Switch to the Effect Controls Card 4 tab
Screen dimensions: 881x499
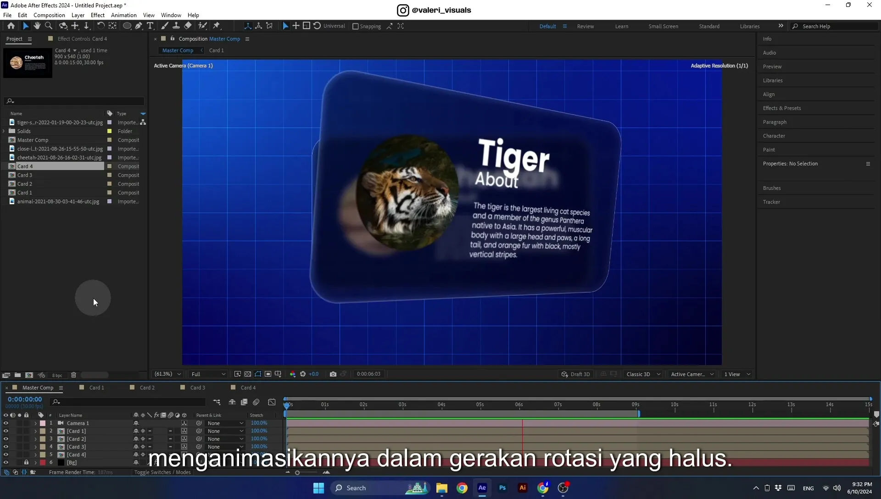(x=82, y=39)
